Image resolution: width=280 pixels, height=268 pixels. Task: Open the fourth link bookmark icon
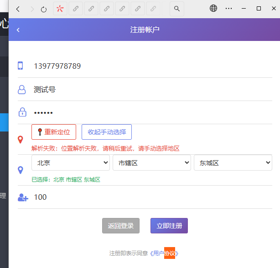tap(122, 9)
